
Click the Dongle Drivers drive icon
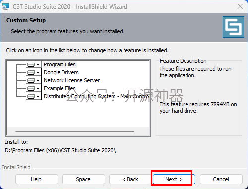(x=31, y=72)
